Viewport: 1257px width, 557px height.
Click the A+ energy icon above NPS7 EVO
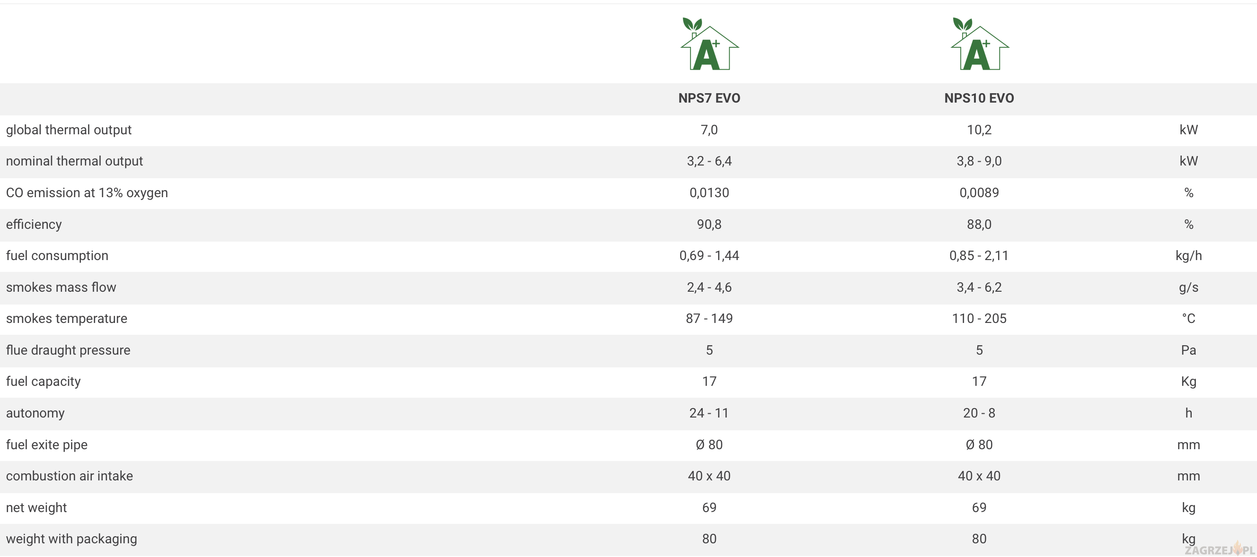coord(709,44)
